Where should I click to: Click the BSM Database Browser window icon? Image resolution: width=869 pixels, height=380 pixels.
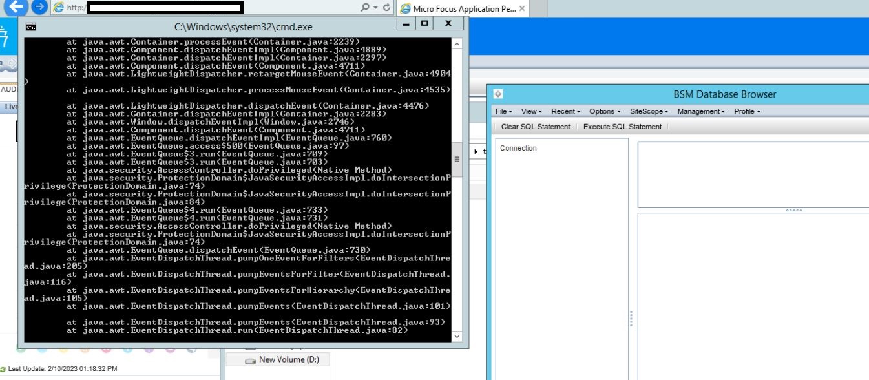pyautogui.click(x=497, y=94)
